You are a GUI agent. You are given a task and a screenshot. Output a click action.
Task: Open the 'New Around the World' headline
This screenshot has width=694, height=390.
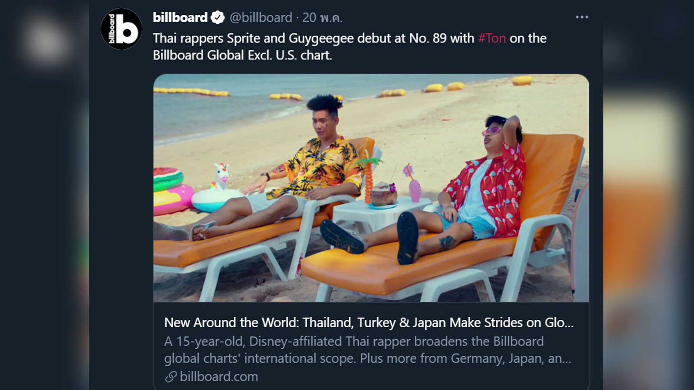(369, 322)
